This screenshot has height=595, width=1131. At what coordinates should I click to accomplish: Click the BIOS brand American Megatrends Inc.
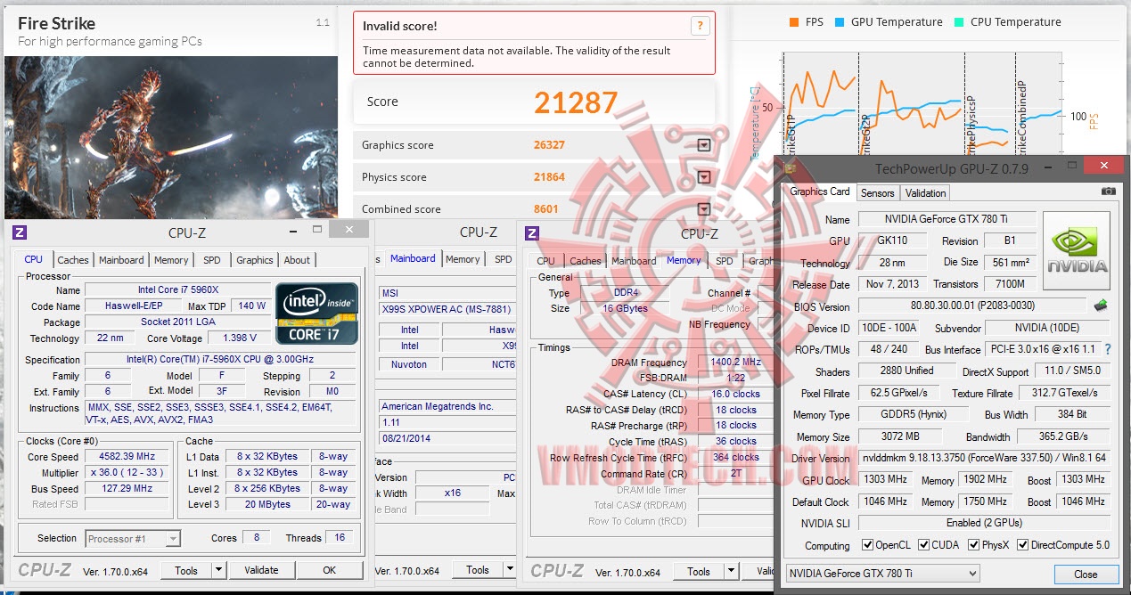(447, 406)
